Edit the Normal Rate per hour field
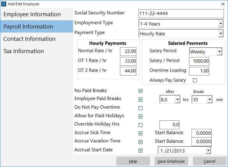 point(128,51)
